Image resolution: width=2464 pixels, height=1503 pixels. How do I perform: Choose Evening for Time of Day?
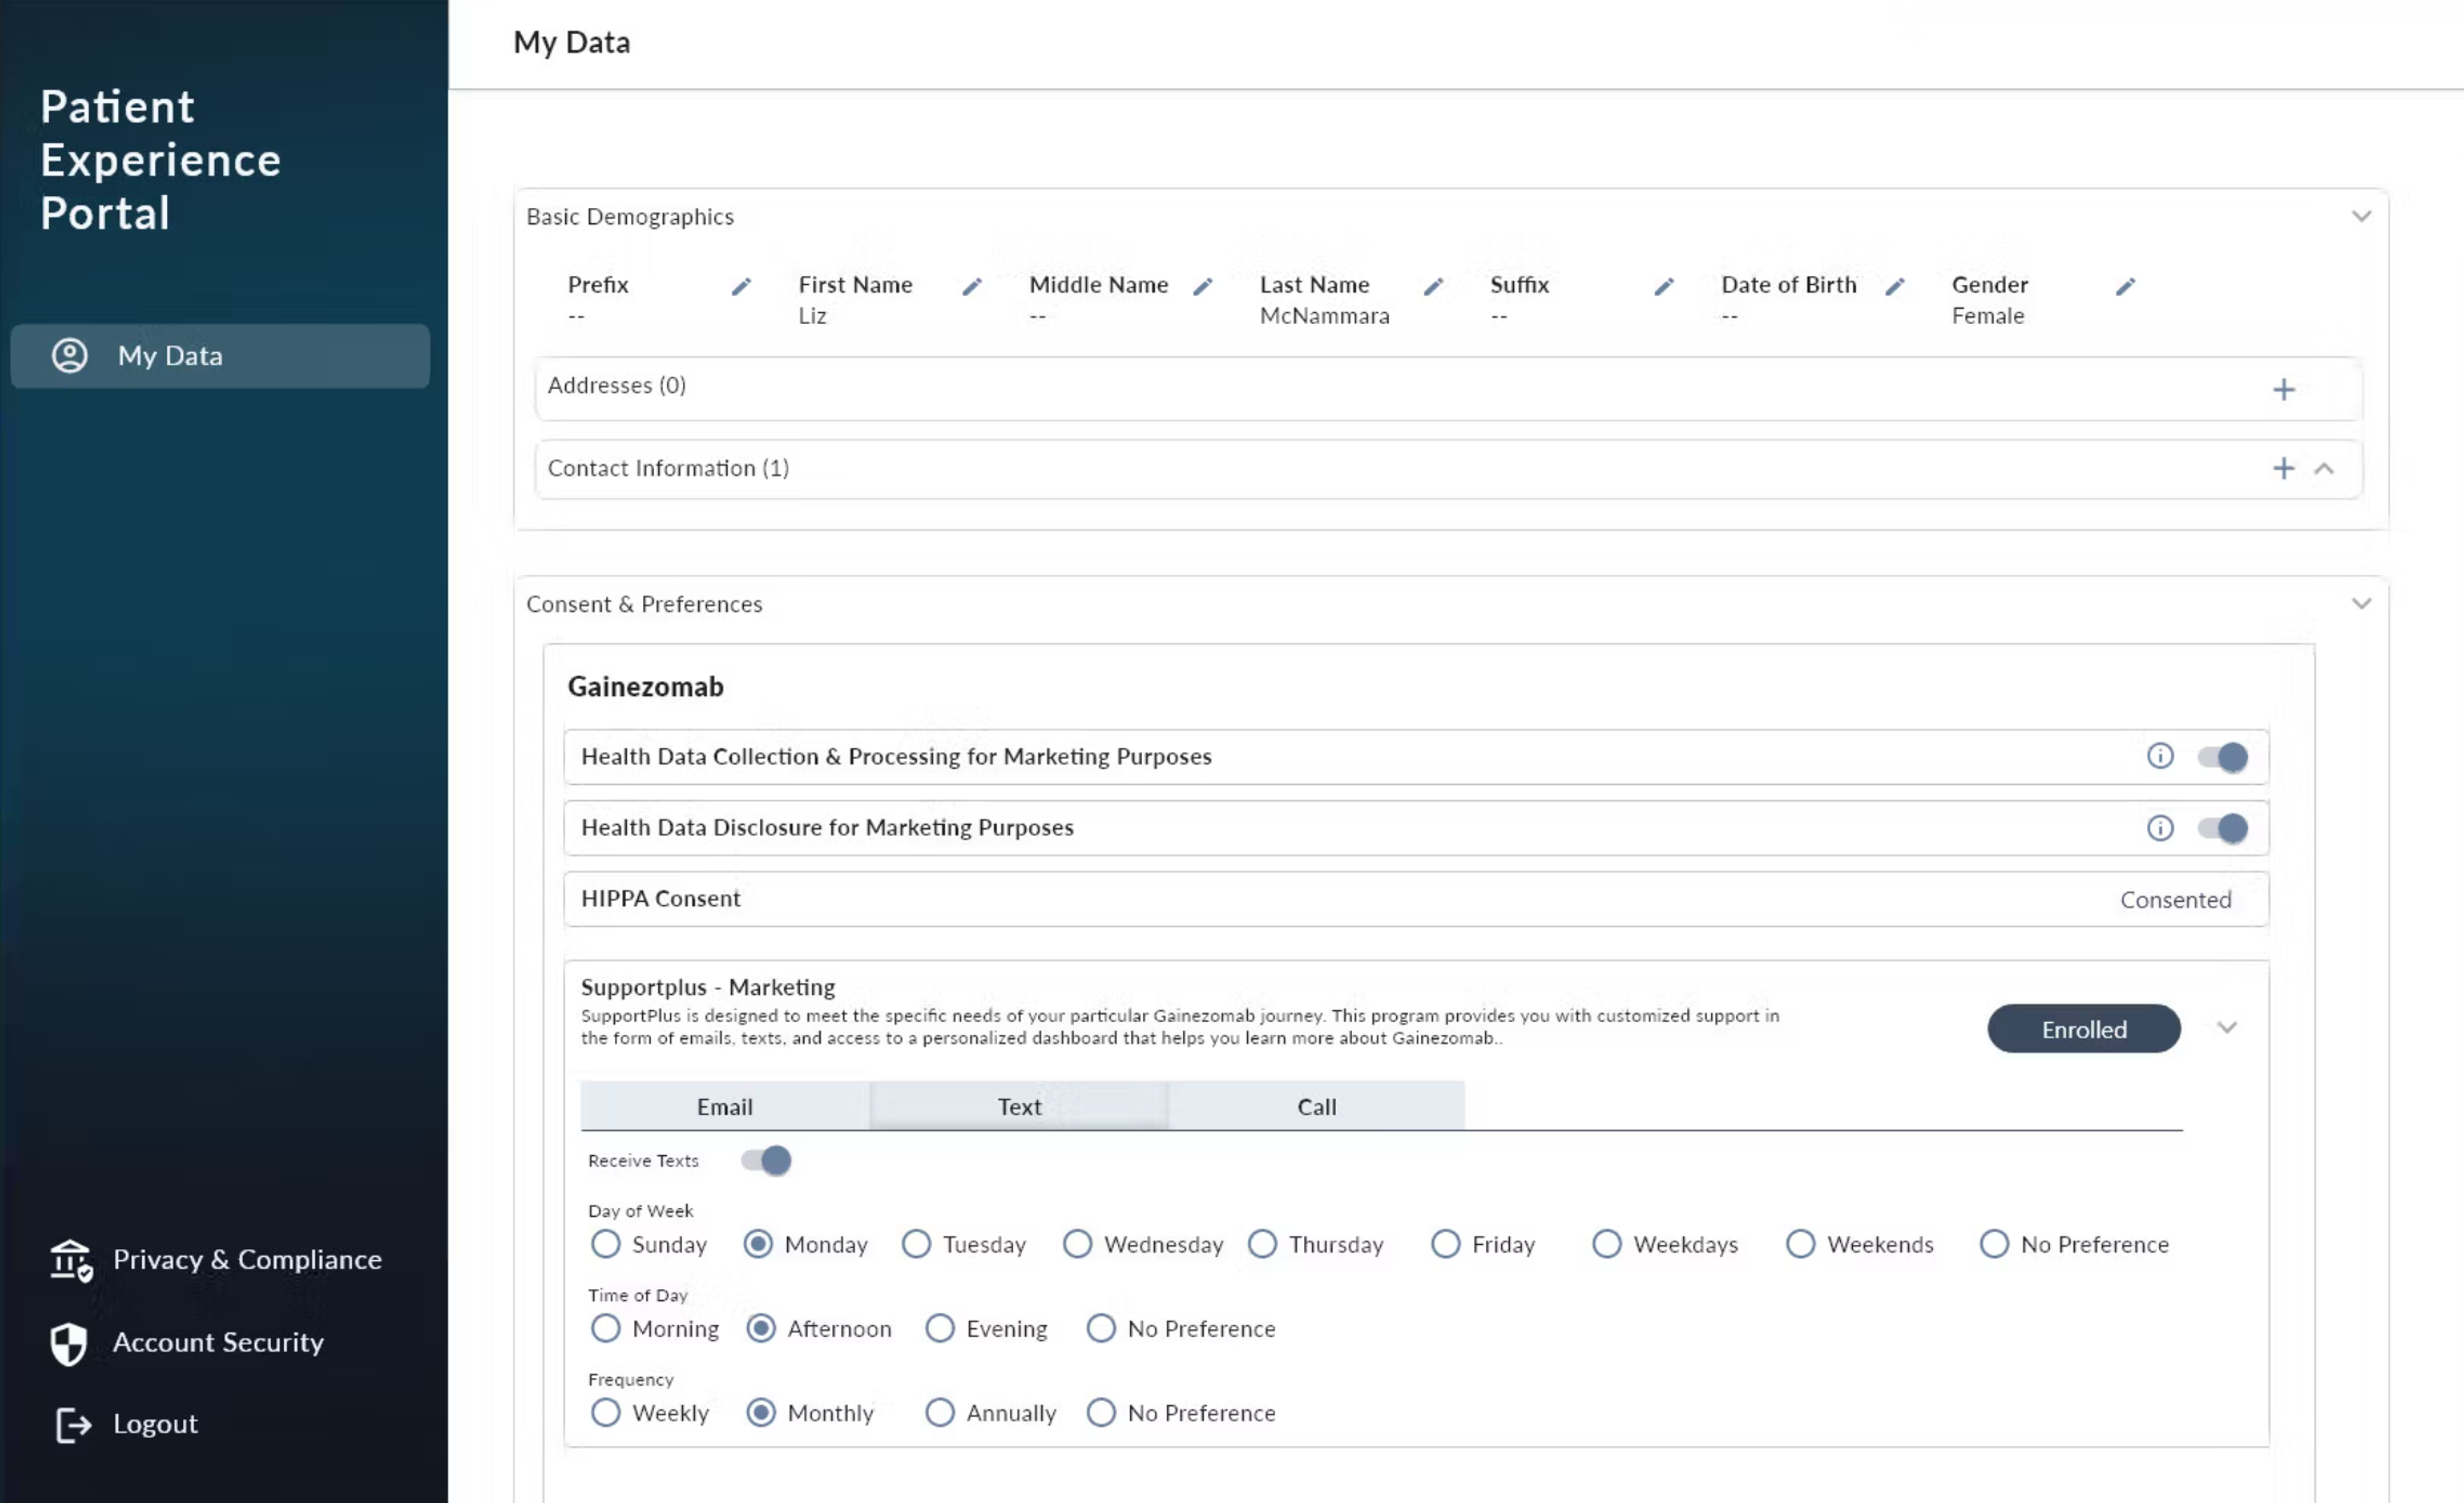tap(939, 1328)
